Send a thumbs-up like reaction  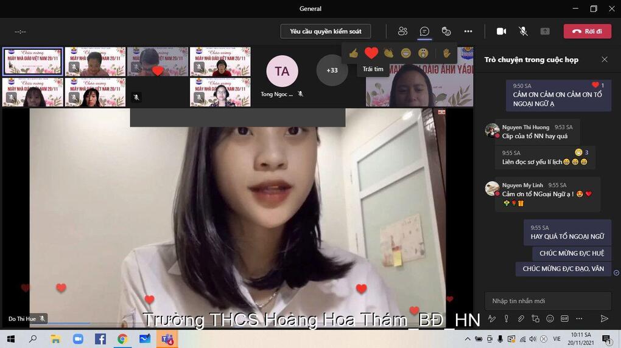[354, 53]
